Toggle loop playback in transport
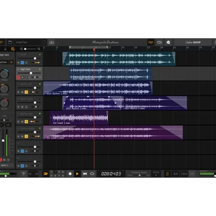216x216 pixels. tap(92, 174)
